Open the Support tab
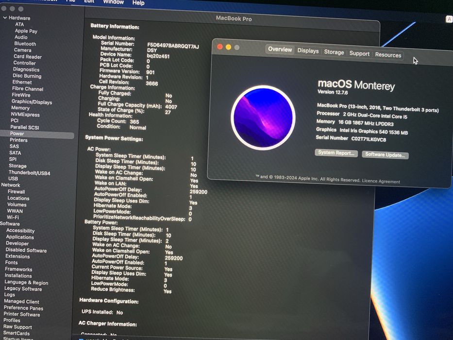The image size is (453, 340). click(359, 53)
